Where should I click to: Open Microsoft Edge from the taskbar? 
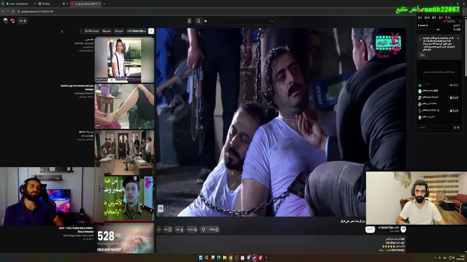(x=219, y=258)
